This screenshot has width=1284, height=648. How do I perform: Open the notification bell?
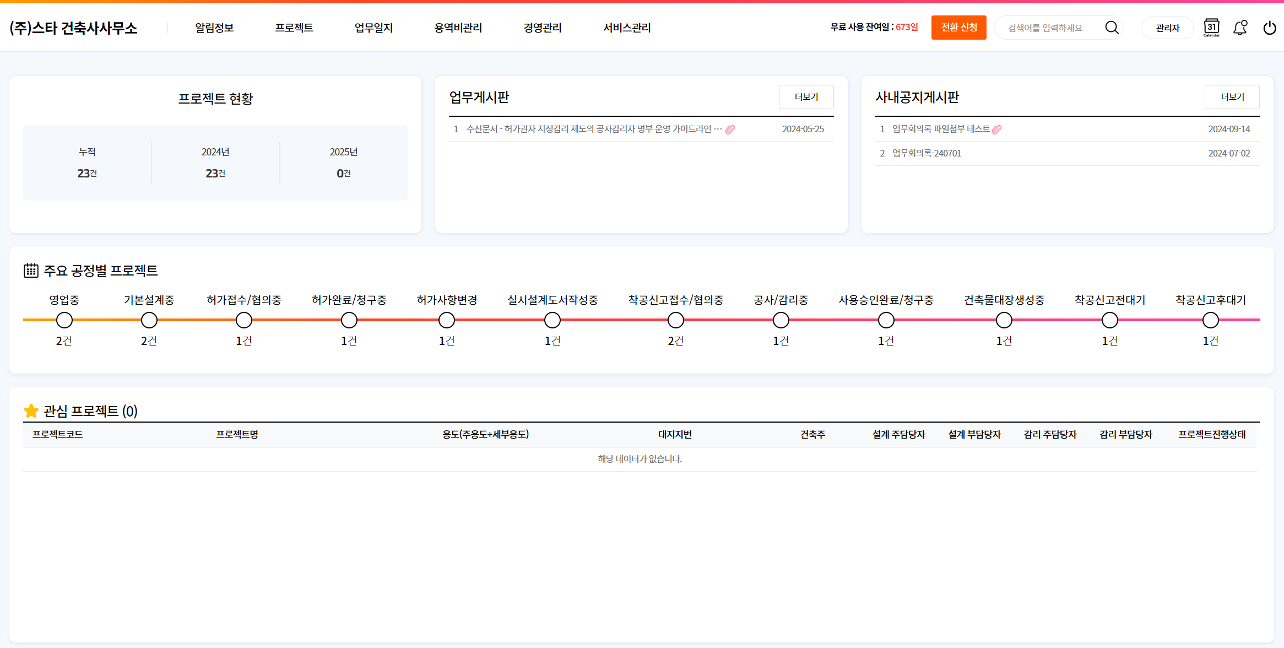tap(1240, 28)
